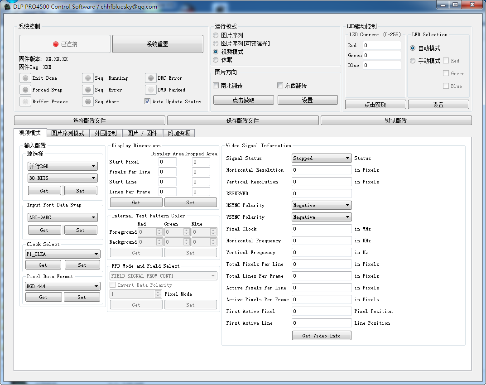This screenshot has height=385, width=486.
Task: Click Get in Clock Select group
Action: tap(43, 265)
